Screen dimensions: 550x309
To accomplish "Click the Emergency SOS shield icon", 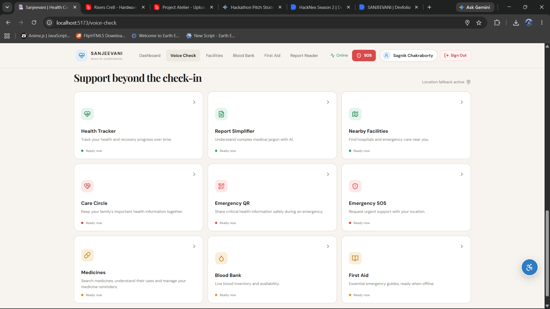I will [x=355, y=186].
